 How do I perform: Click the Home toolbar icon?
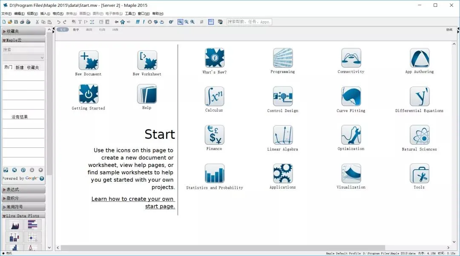point(123,22)
